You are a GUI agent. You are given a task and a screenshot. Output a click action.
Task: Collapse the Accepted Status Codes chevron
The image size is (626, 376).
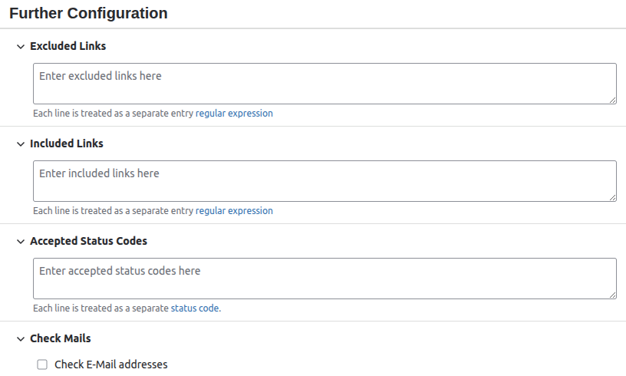(x=21, y=242)
